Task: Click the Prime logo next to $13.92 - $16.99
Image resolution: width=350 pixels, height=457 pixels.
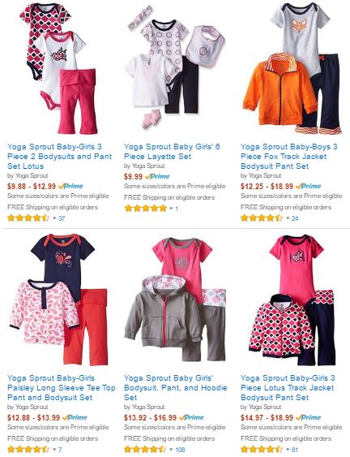Action: [x=191, y=418]
